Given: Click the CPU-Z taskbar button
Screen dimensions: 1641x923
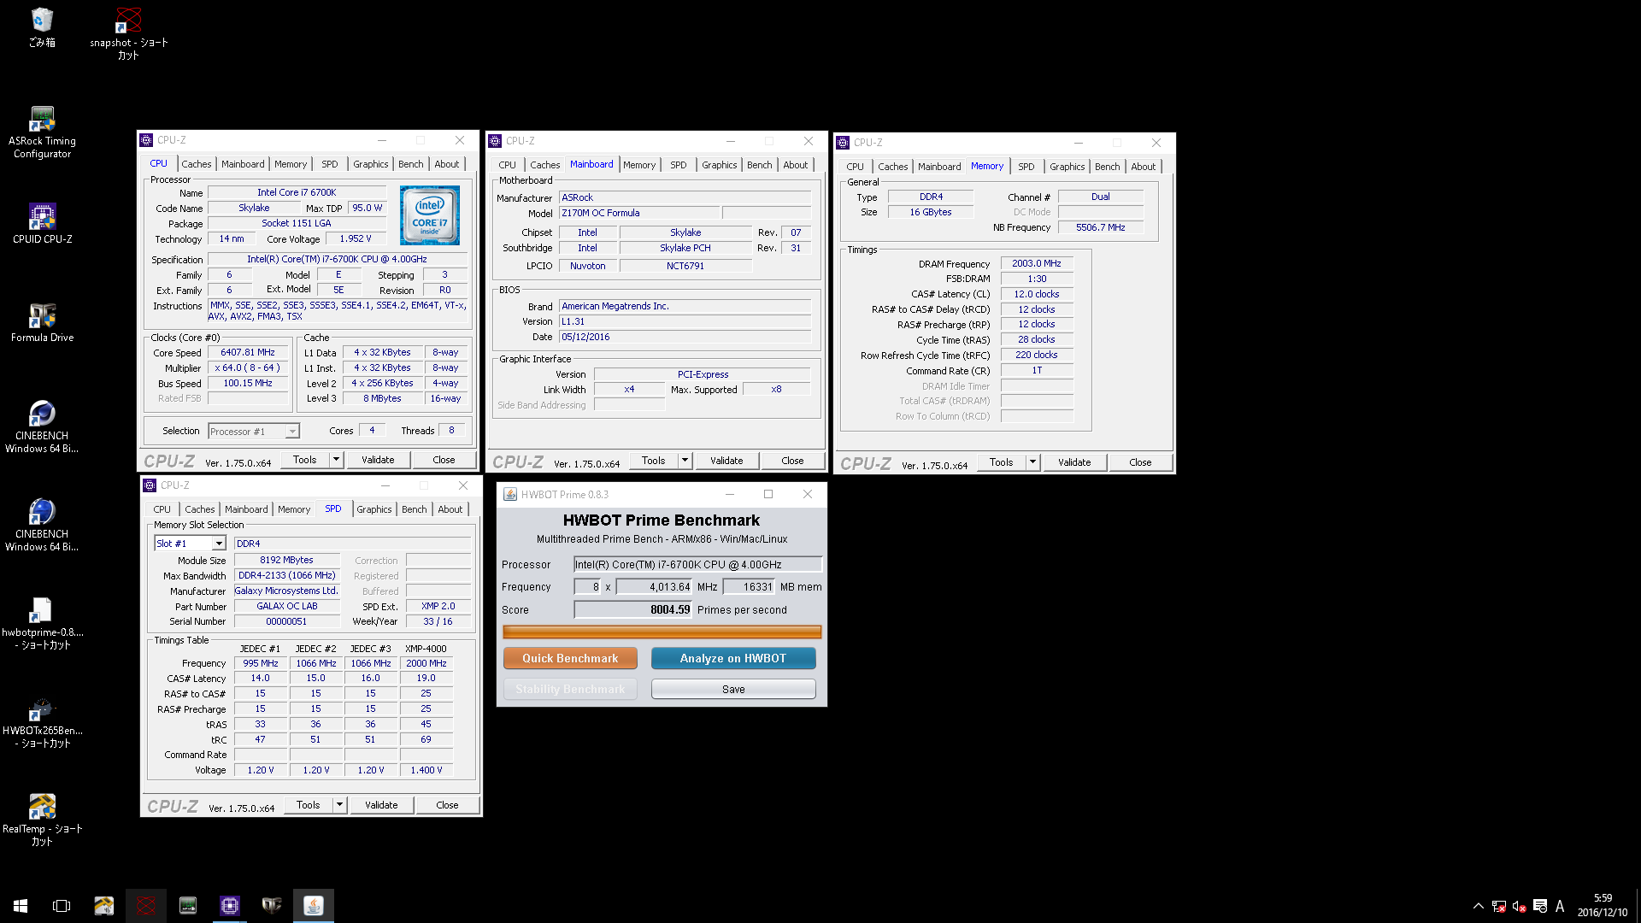Looking at the screenshot, I should click(230, 905).
